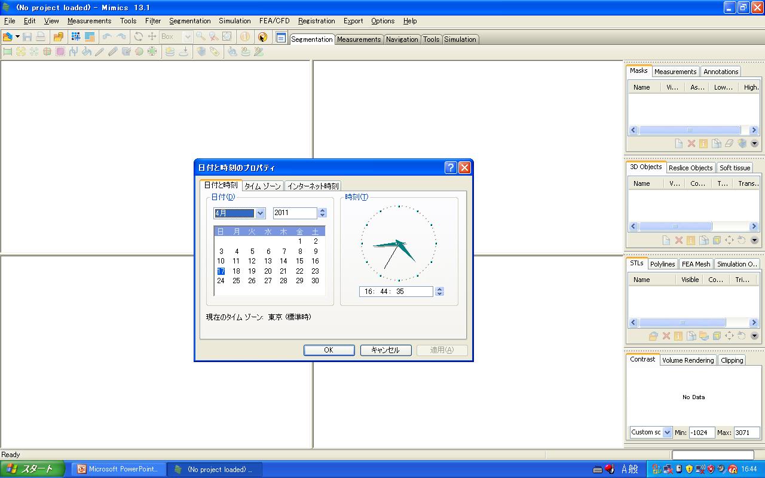Click the スタート Start button
The image size is (765, 478).
pyautogui.click(x=32, y=469)
